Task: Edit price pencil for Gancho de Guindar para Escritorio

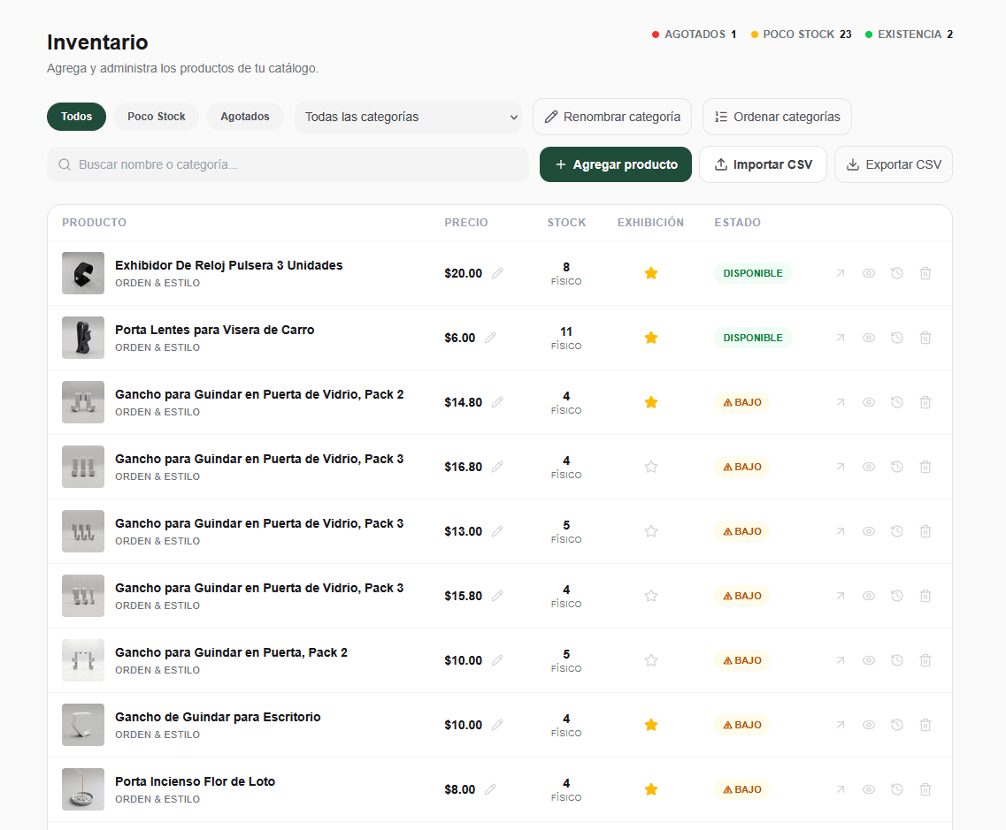Action: 497,725
